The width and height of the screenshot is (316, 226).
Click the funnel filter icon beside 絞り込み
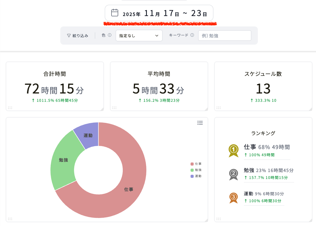69,36
